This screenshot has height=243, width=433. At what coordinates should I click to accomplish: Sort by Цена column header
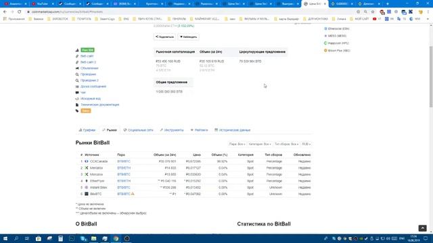[197, 155]
